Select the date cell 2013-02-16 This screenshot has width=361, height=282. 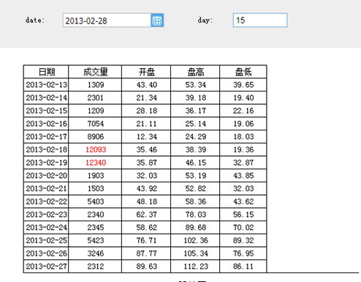click(46, 124)
